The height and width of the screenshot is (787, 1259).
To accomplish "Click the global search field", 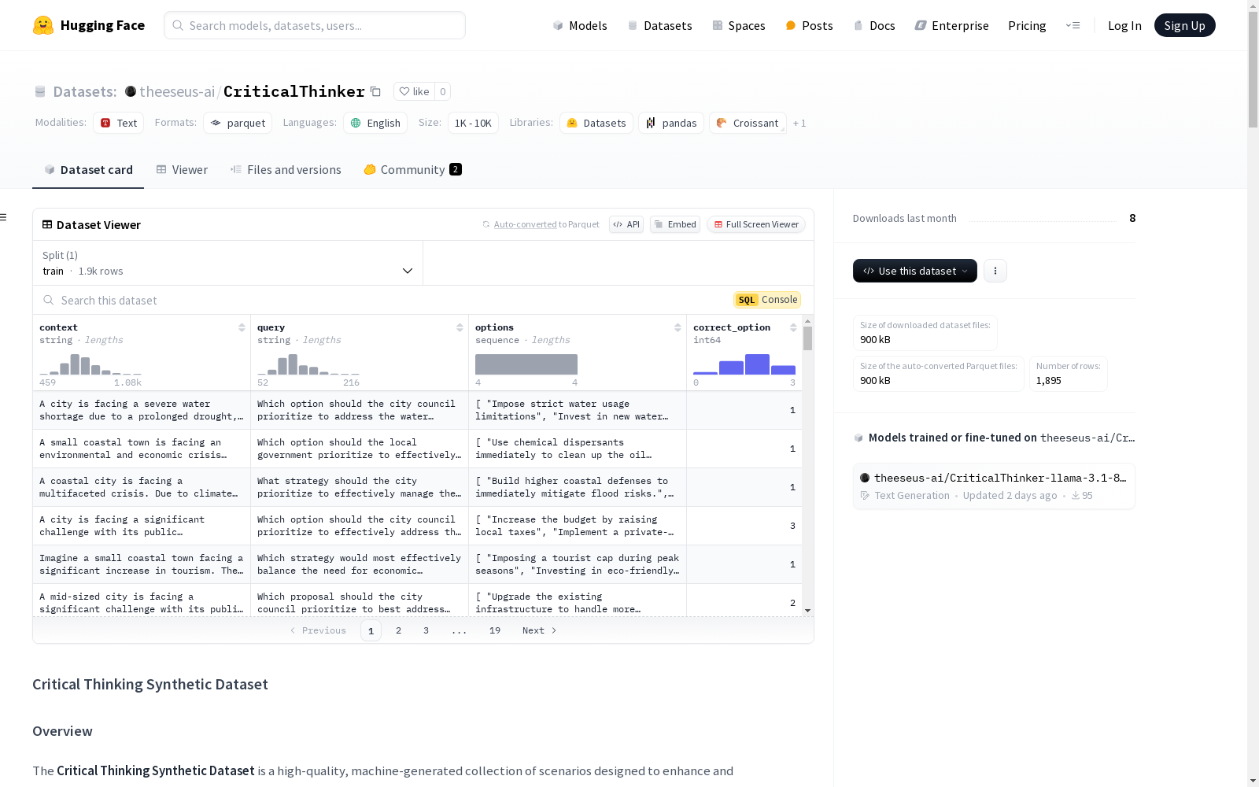I will pos(315,25).
